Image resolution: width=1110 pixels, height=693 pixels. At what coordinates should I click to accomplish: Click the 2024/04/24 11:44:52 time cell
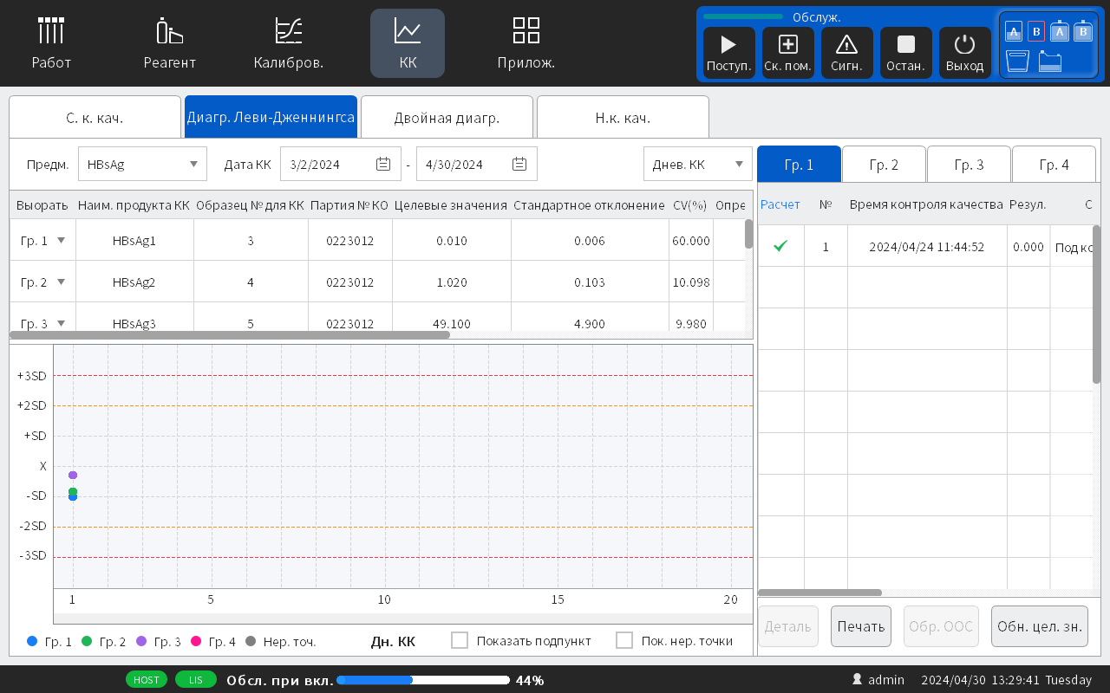pos(927,246)
